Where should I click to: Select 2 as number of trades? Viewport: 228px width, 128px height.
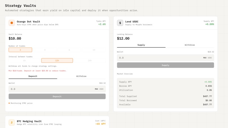[x=20, y=50]
